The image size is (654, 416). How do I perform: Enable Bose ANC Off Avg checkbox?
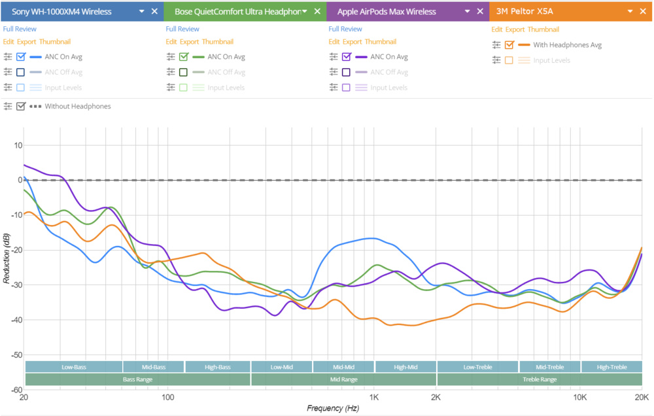click(184, 72)
